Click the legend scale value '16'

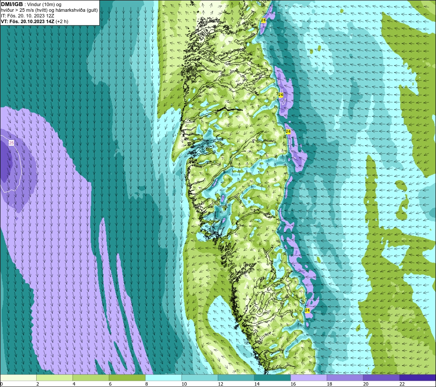[x=293, y=384]
